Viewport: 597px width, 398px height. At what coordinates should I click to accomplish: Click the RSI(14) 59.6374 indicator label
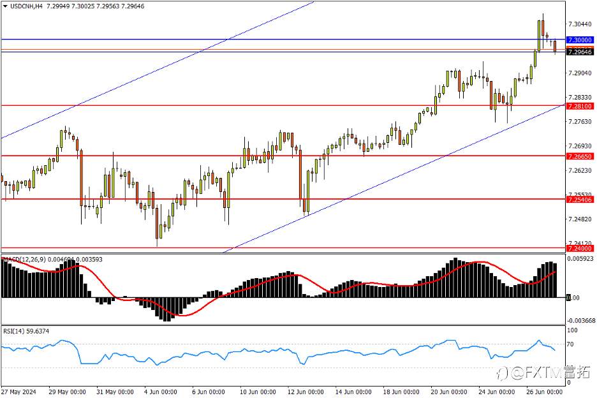point(26,332)
